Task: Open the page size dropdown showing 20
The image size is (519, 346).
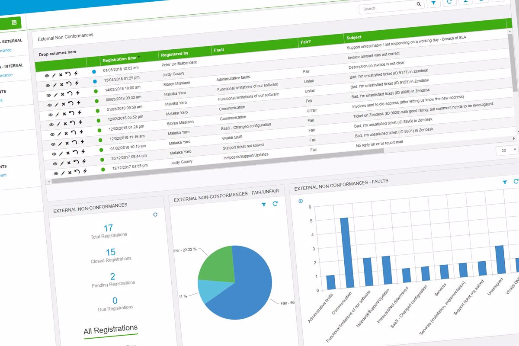Action: 506,150
